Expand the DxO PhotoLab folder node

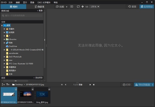click(4, 57)
